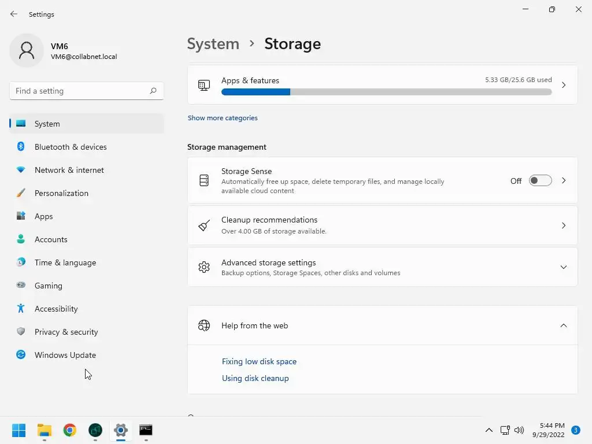Screen dimensions: 592x444
Task: Click the Apps & features usage bar
Action: point(386,92)
